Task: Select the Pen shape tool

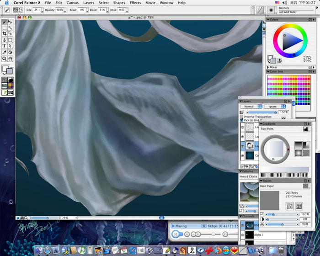Action: click(4, 40)
